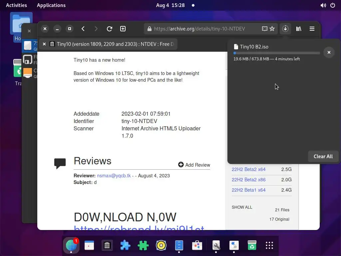
Task: Open the browser hamburger menu
Action: click(312, 29)
